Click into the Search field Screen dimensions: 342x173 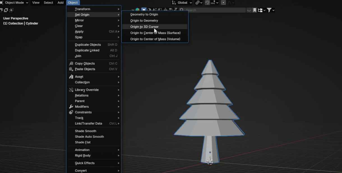pos(214,10)
